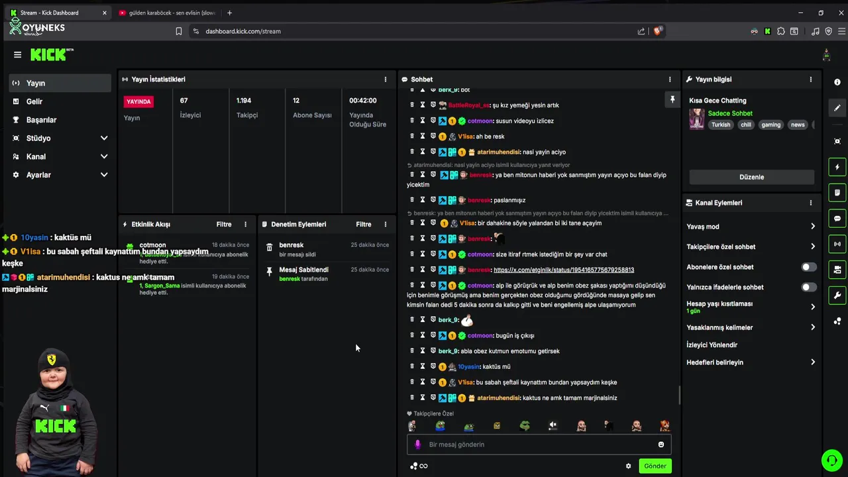Click the Bir mesaj gönderin input field

click(x=539, y=445)
